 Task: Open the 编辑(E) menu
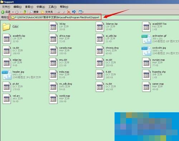[18, 7]
